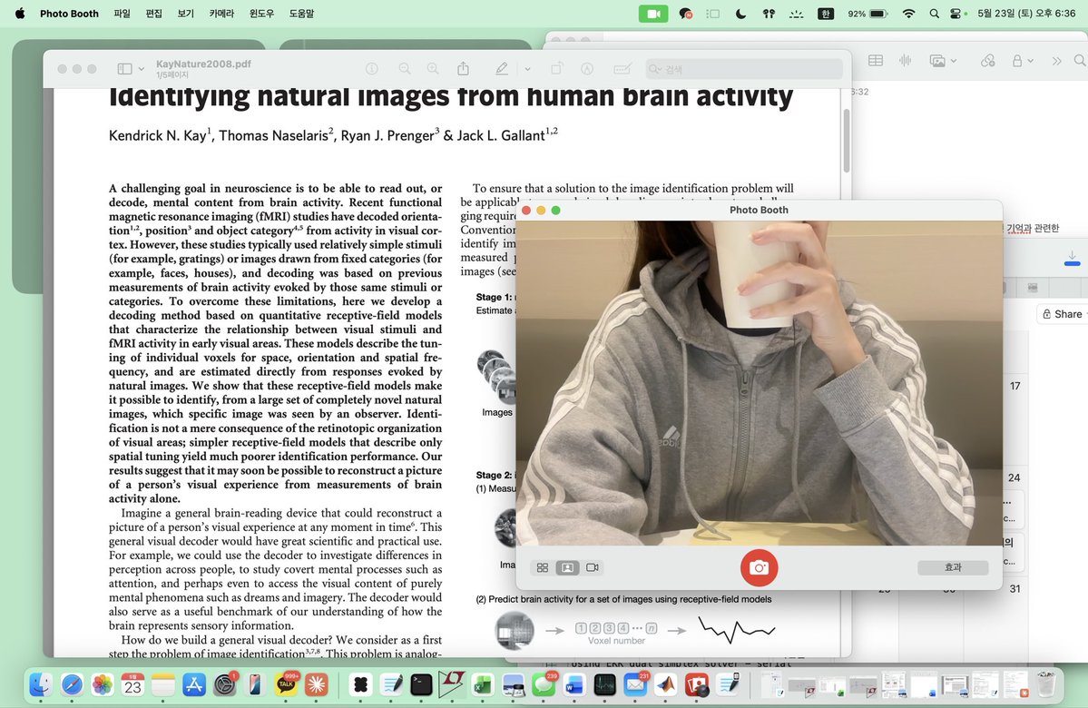Screen dimensions: 1088x708
Task: Open the AirPods status menu
Action: pyautogui.click(x=769, y=14)
